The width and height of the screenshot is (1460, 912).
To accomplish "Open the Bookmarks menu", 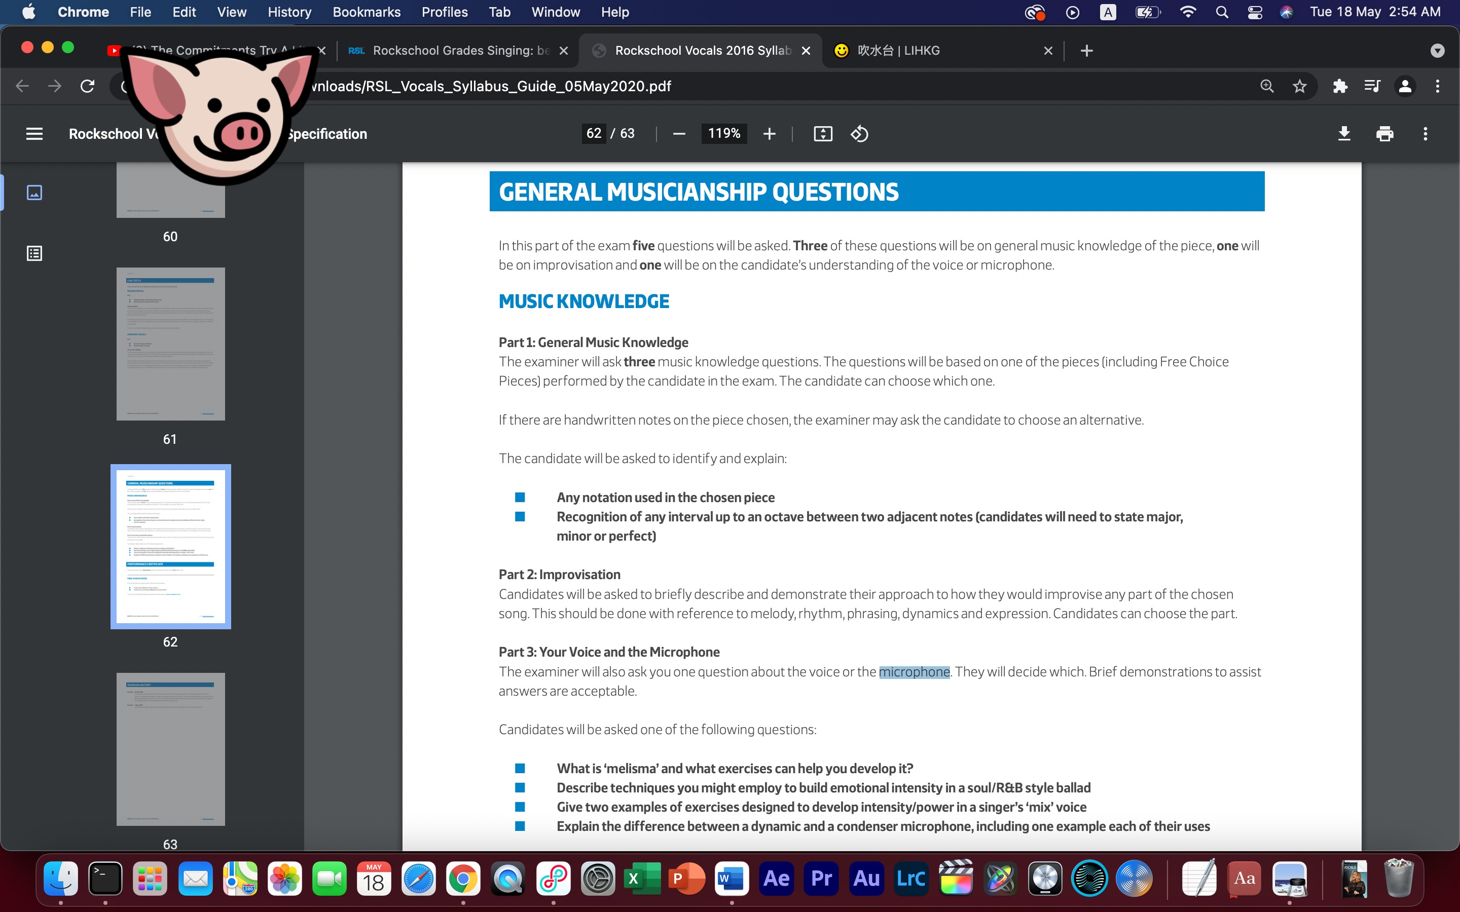I will point(366,12).
